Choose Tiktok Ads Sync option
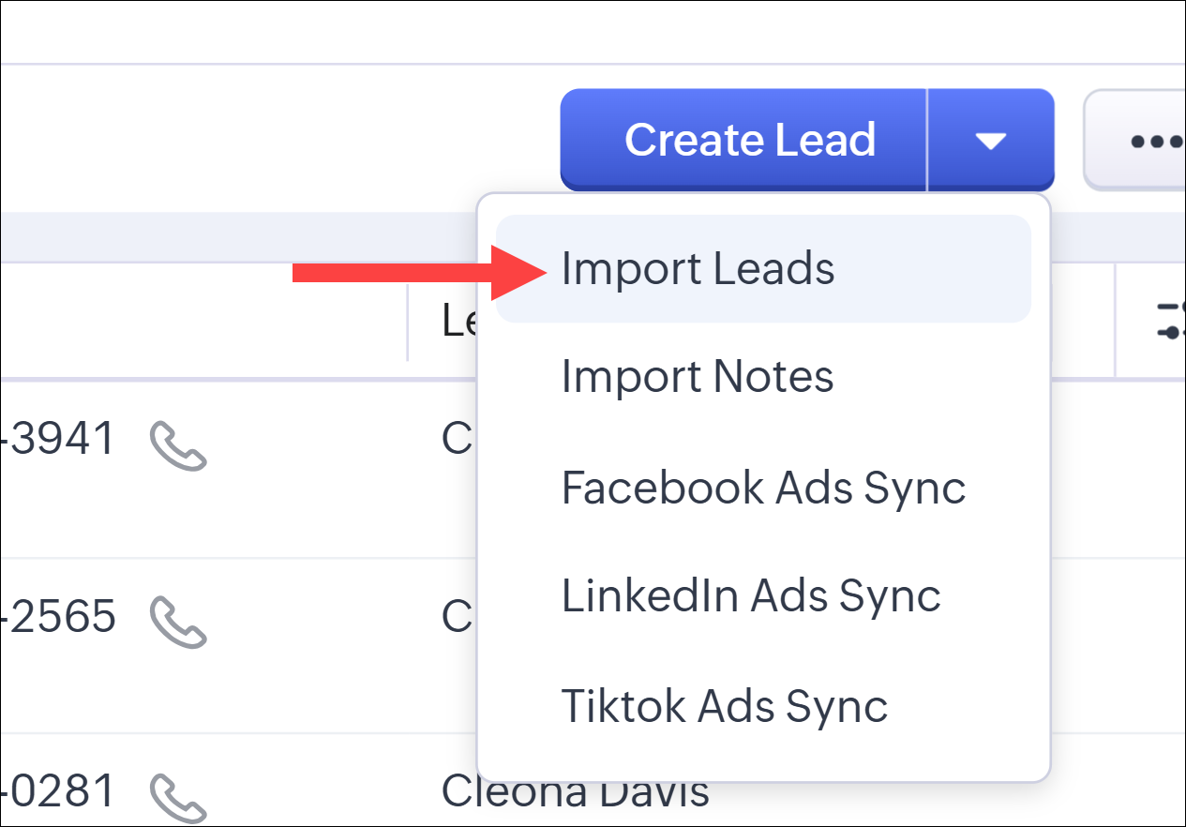1186x827 pixels. click(724, 706)
